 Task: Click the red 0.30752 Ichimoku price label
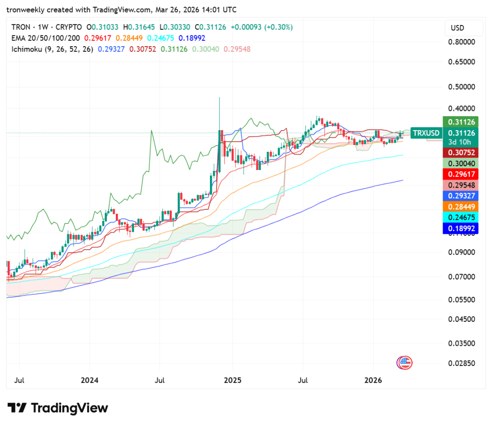(x=461, y=152)
